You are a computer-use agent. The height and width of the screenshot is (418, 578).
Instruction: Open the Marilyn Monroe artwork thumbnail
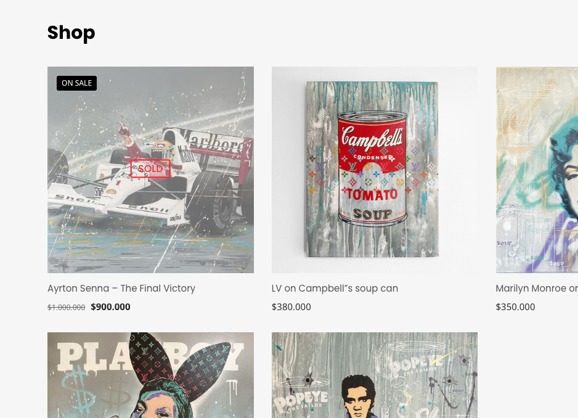tap(537, 170)
